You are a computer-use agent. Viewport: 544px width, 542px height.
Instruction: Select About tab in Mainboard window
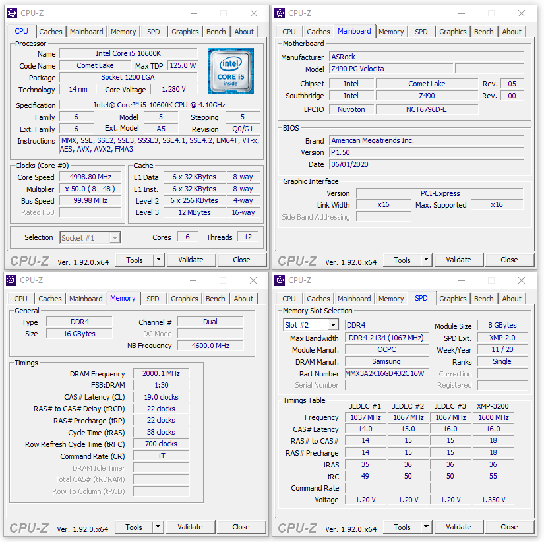[x=512, y=32]
